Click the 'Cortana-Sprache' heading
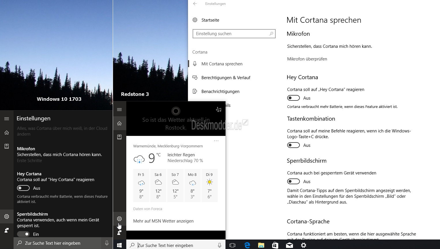The height and width of the screenshot is (249, 440). 308,221
